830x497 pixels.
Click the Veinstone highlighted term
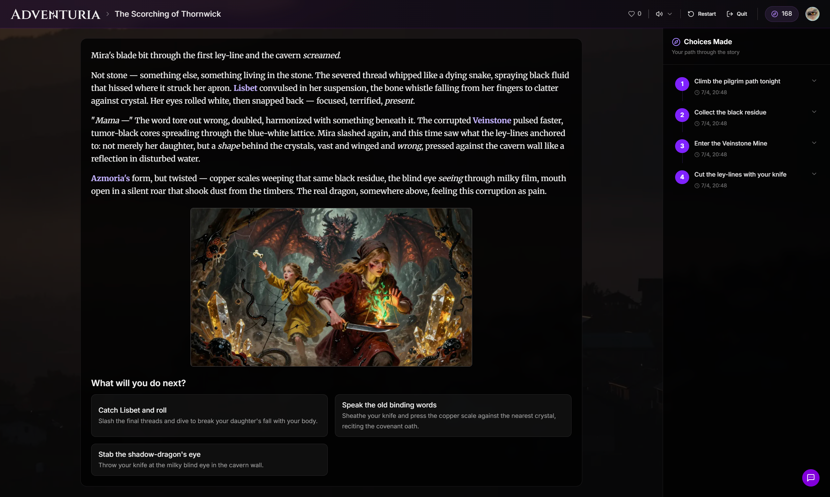(x=491, y=121)
